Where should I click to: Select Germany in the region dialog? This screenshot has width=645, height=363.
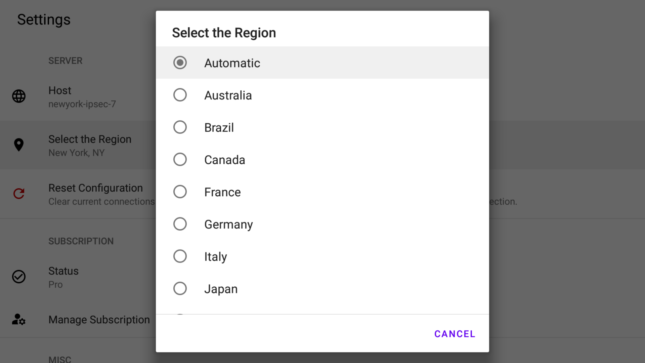coord(180,224)
